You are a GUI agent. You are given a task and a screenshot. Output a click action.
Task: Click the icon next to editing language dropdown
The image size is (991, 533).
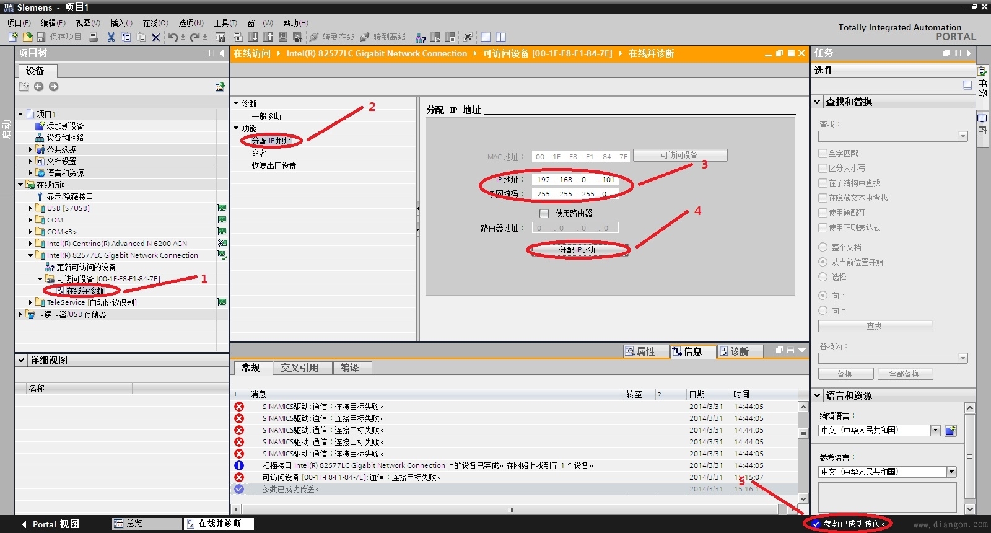(951, 430)
